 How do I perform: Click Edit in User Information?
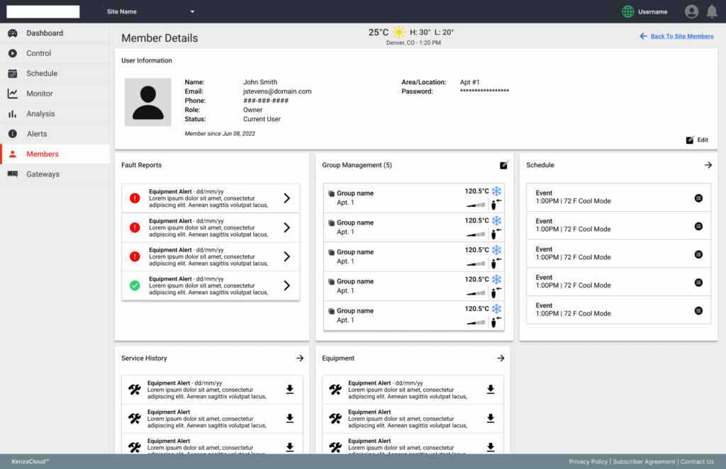[697, 140]
